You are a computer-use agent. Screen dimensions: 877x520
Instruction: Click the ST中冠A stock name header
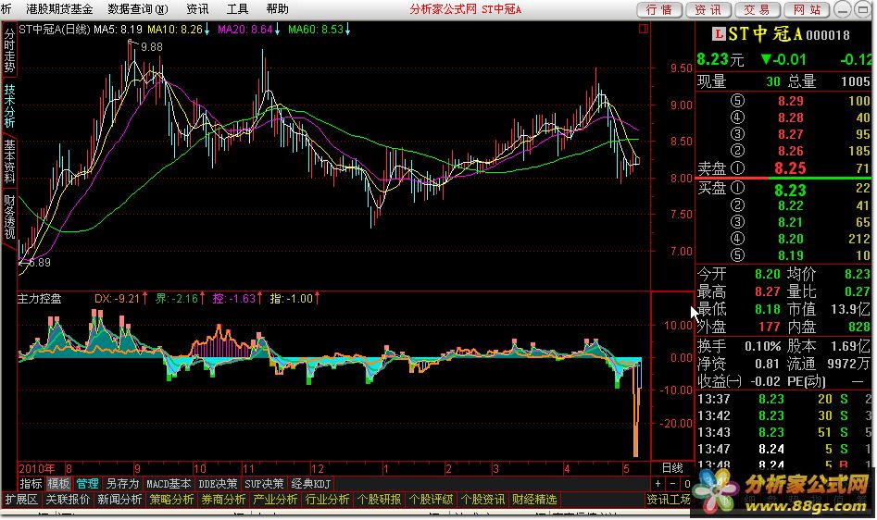(x=765, y=34)
